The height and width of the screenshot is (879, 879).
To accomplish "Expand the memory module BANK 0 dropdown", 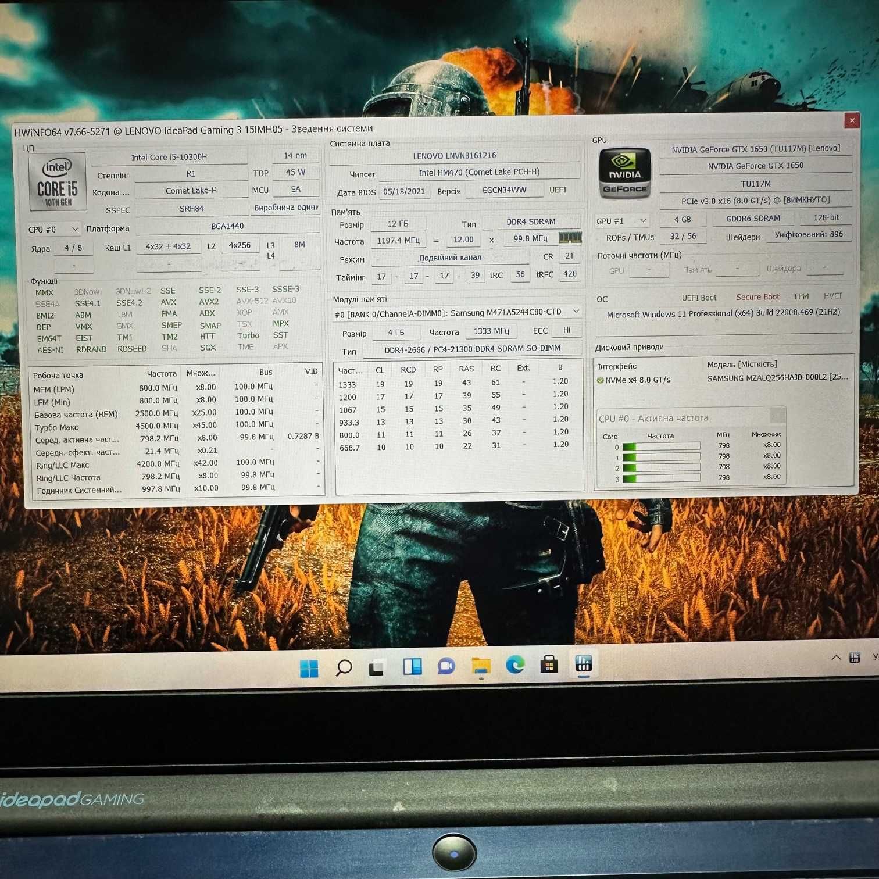I will (x=457, y=313).
